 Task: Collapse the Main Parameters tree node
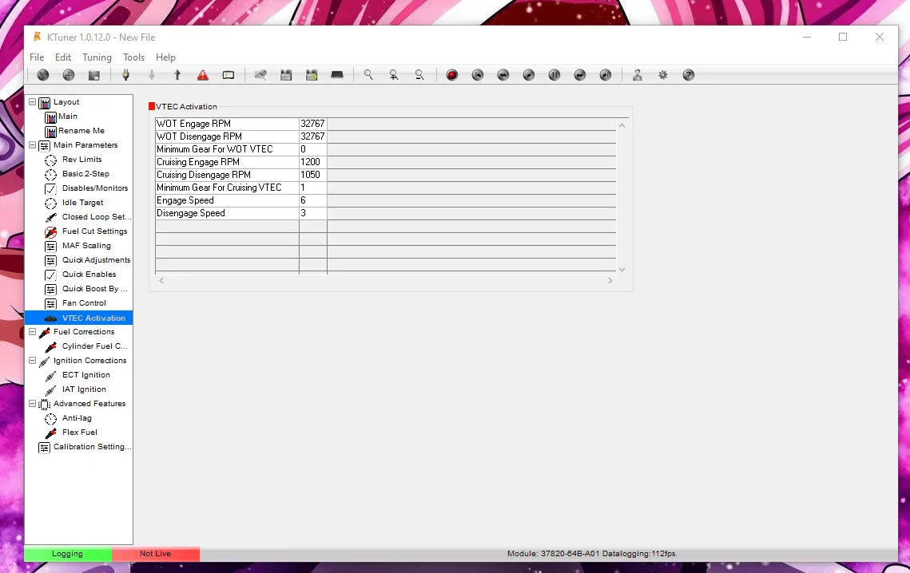pyautogui.click(x=33, y=145)
